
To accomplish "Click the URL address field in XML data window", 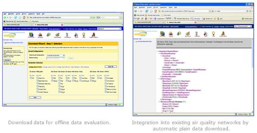I will point(184,11).
